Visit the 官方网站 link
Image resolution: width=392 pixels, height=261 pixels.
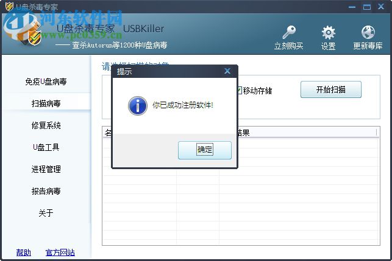pyautogui.click(x=60, y=252)
